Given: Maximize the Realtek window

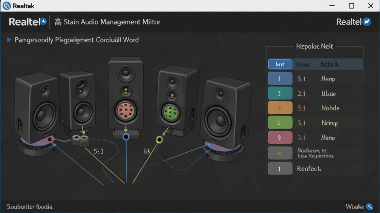Looking at the screenshot, I should (x=351, y=6).
